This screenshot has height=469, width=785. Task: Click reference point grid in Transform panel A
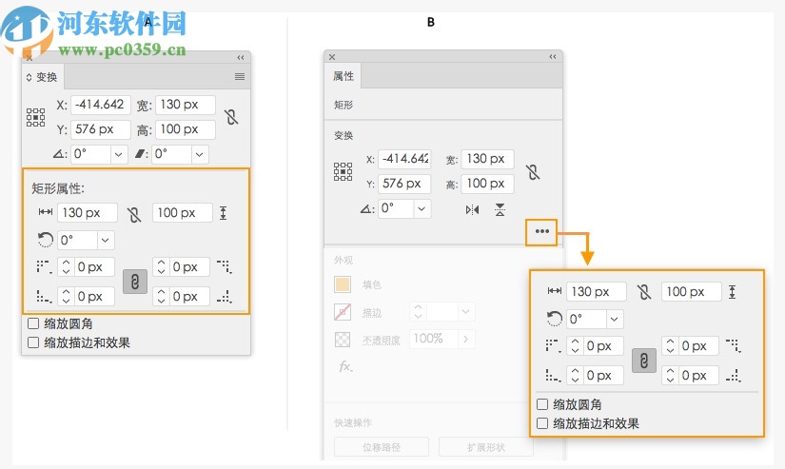tap(35, 117)
